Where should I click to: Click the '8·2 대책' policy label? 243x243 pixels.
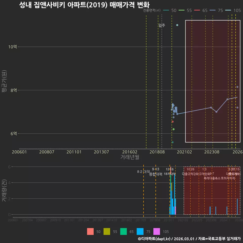pyautogui.click(x=143, y=172)
